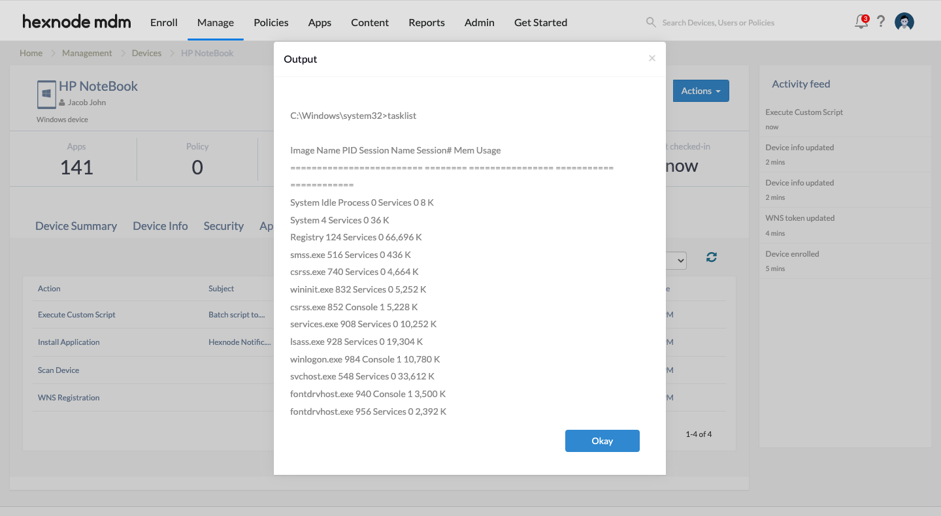Close the Output dialog with the X
941x516 pixels.
coord(652,58)
